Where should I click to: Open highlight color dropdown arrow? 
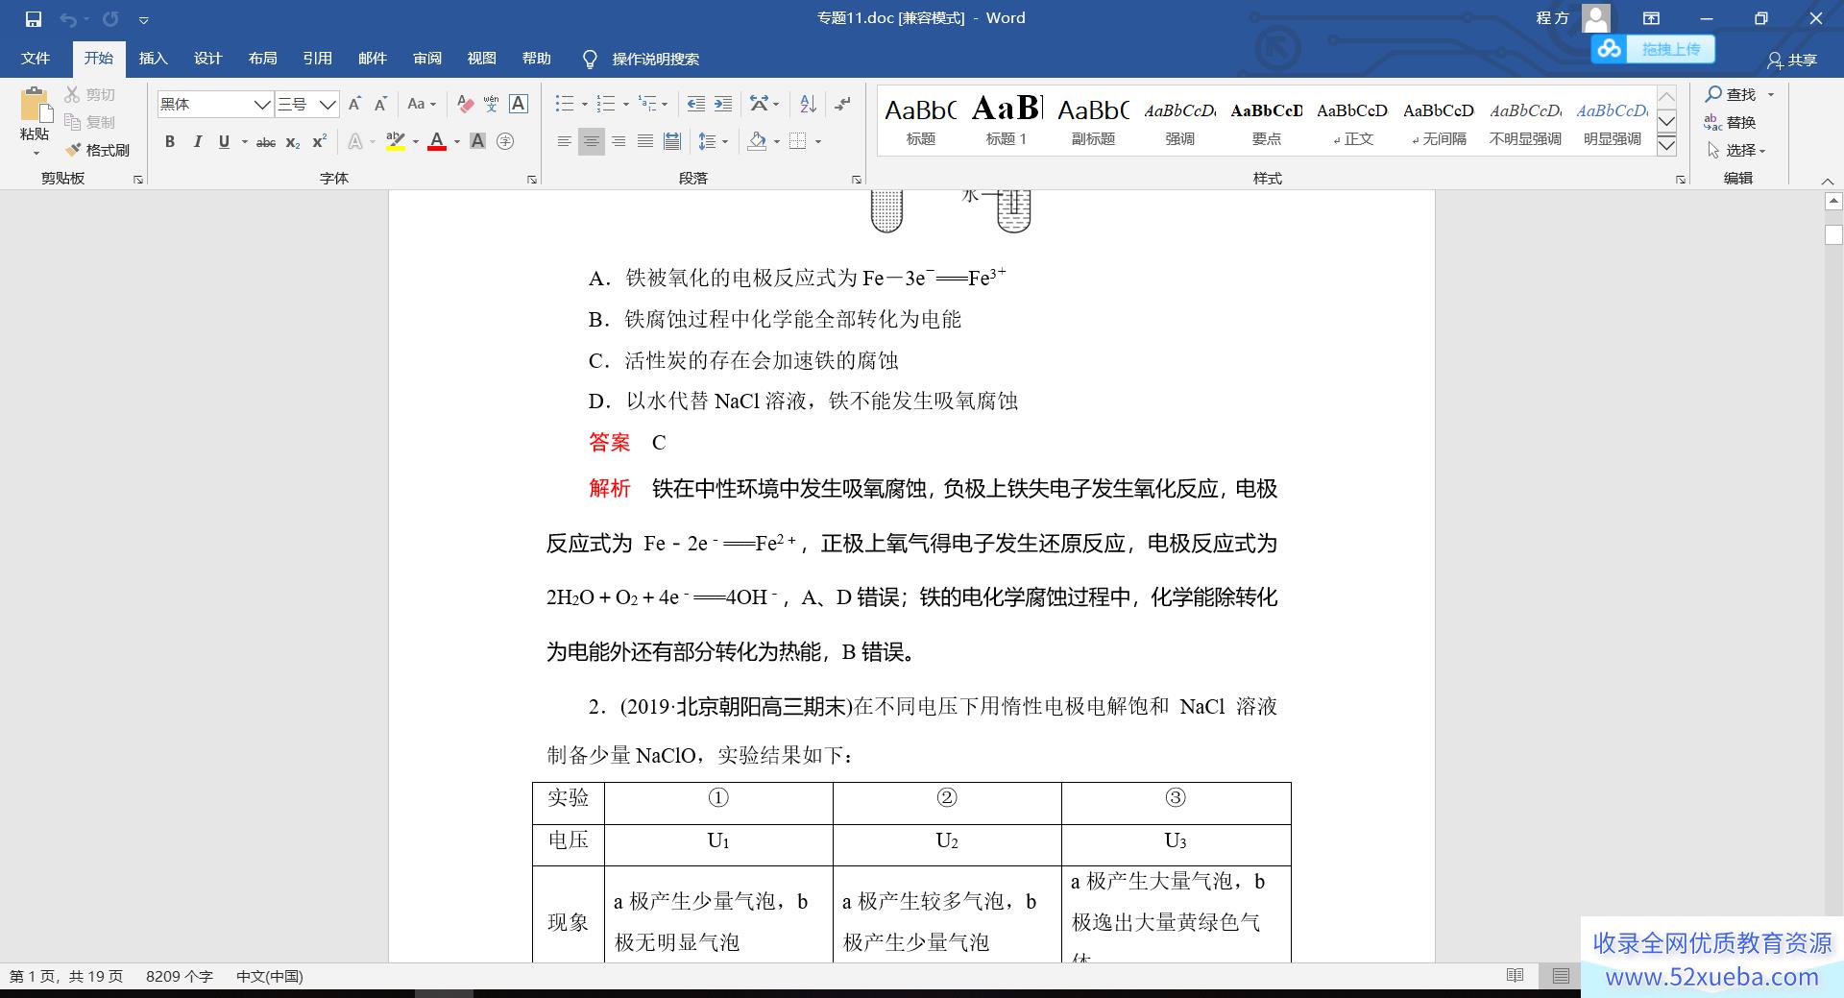click(415, 141)
